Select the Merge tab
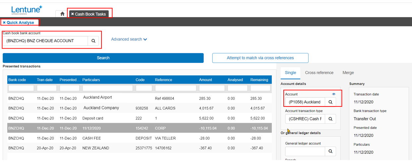Image resolution: width=412 pixels, height=164 pixels. pyautogui.click(x=348, y=73)
